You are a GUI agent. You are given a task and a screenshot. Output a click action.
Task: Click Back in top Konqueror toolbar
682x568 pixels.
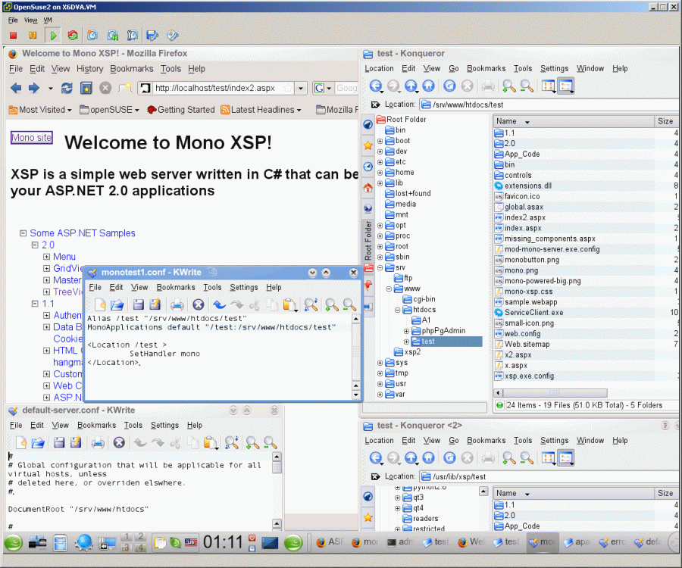click(376, 86)
